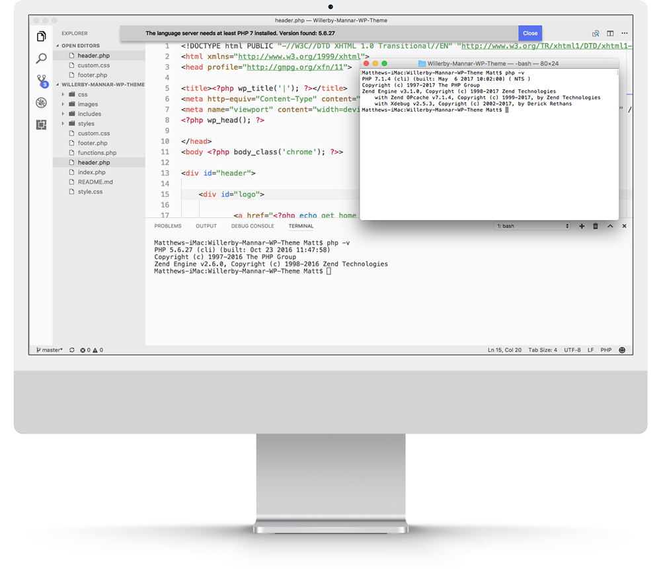Open editor preview via the magnifier icon
661x569 pixels.
[595, 33]
